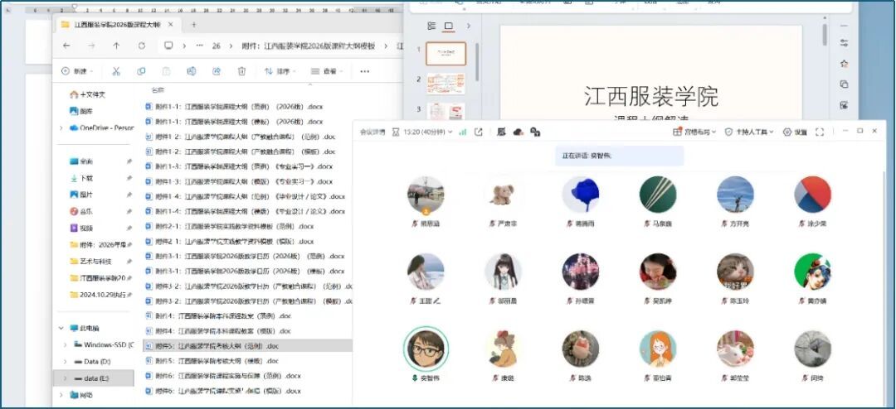This screenshot has width=896, height=409.
Task: Open the 排序 sort dropdown in Explorer
Action: pos(280,71)
